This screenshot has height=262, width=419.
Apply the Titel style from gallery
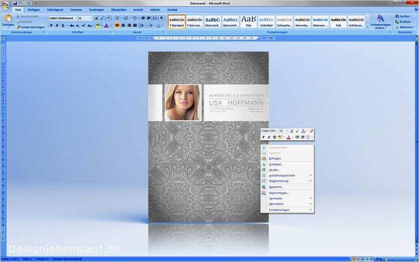tap(248, 21)
